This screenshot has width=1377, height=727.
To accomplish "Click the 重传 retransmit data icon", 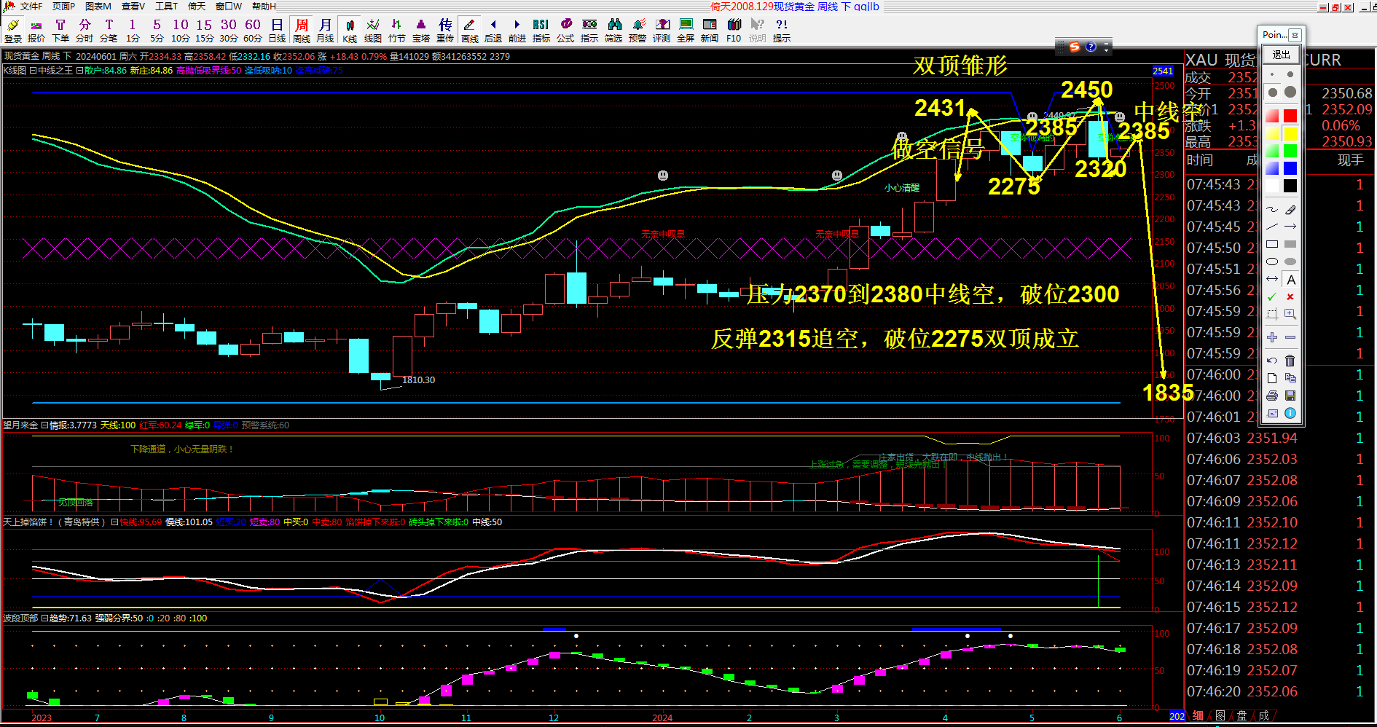I will click(445, 31).
